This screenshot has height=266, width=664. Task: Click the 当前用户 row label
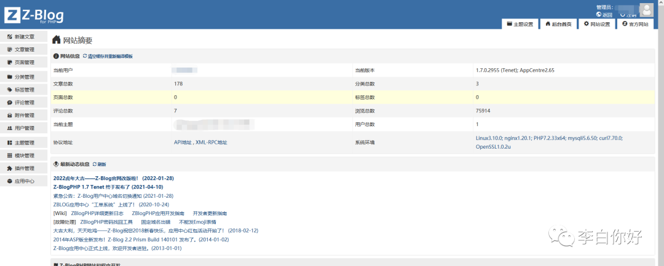pos(63,70)
